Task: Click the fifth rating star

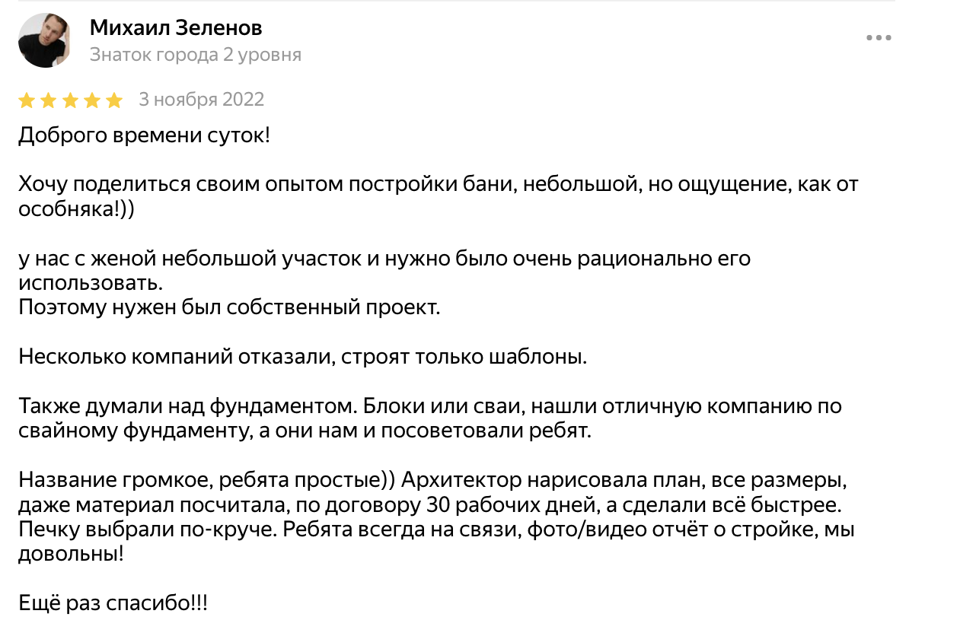Action: coord(114,100)
